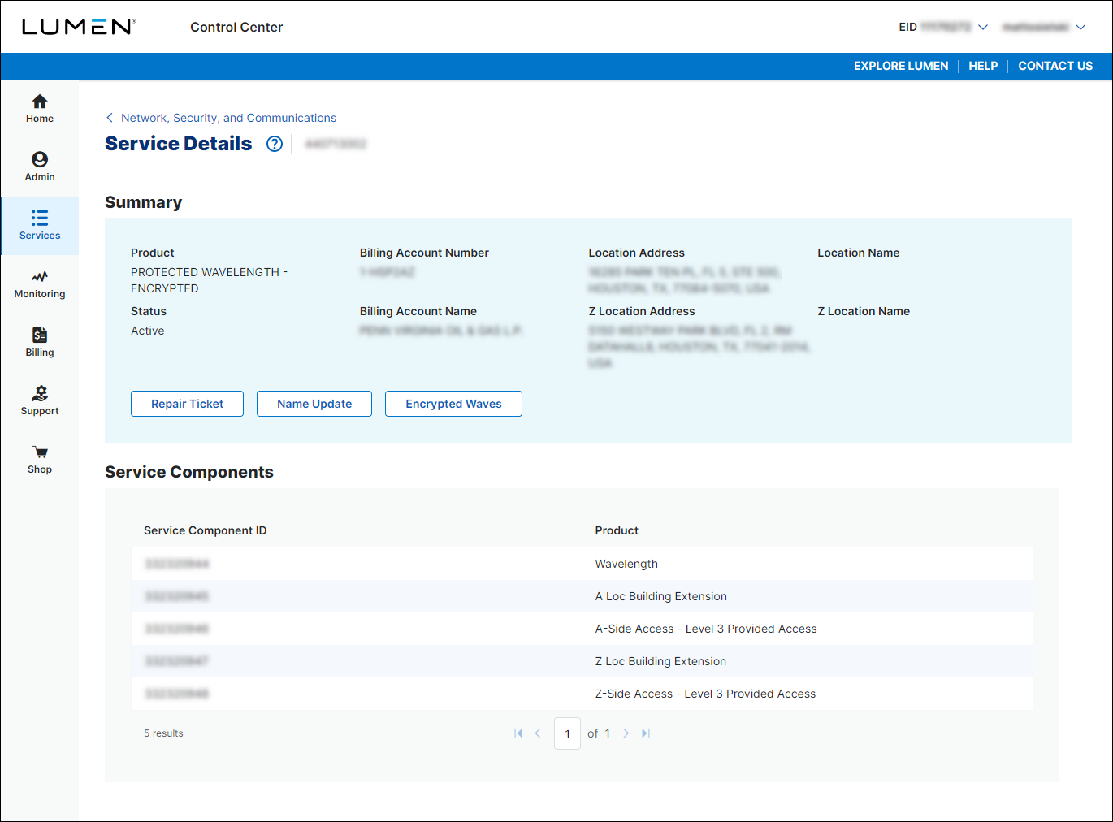Click the Encrypted Waves button
1113x822 pixels.
click(453, 404)
